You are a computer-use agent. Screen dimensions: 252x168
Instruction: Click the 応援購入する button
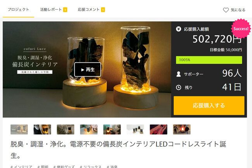[209, 105]
